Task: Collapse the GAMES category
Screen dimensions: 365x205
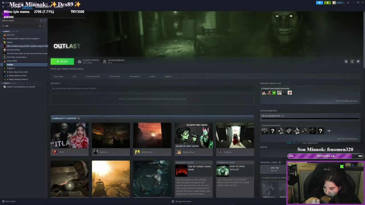Action: click(x=2, y=31)
